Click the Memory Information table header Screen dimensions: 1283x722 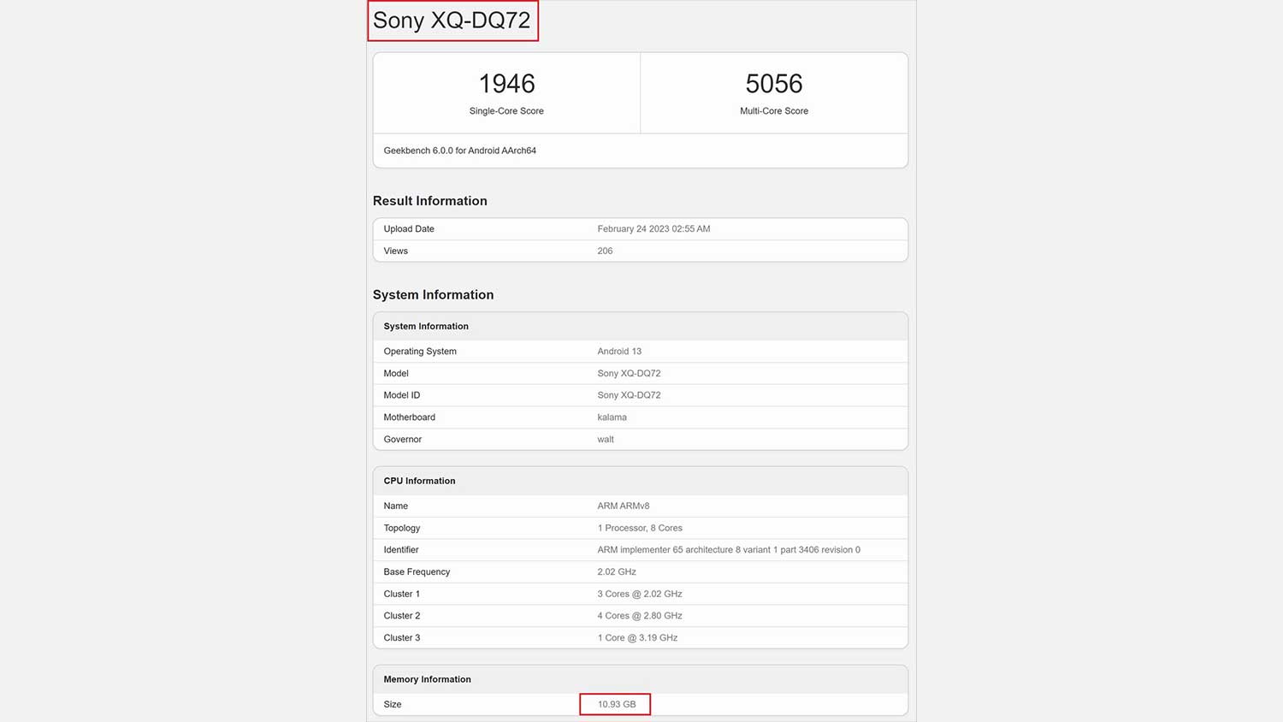click(427, 679)
